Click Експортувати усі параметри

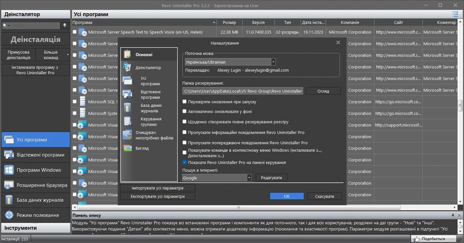[158, 196]
